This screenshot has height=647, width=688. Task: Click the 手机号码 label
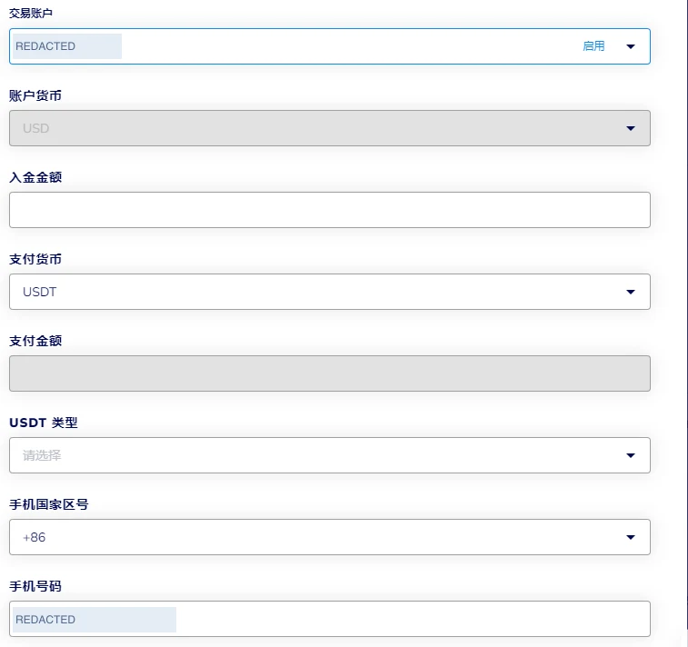(x=35, y=586)
